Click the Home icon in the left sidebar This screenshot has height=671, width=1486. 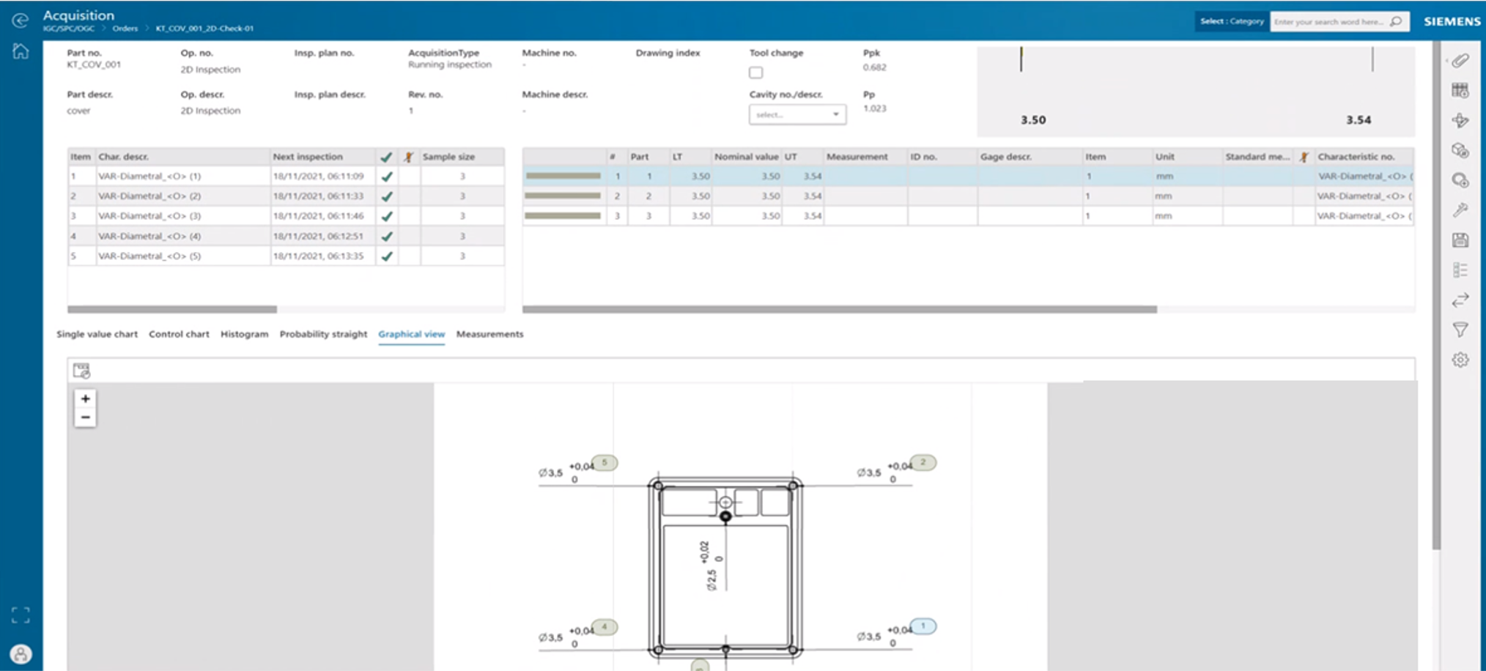(21, 51)
